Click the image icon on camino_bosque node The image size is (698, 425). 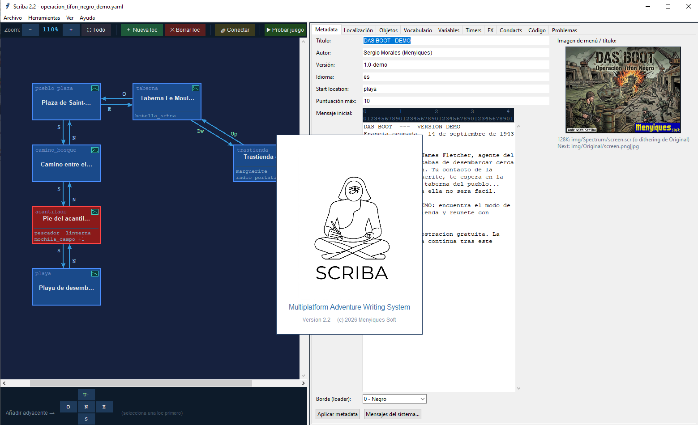click(95, 150)
